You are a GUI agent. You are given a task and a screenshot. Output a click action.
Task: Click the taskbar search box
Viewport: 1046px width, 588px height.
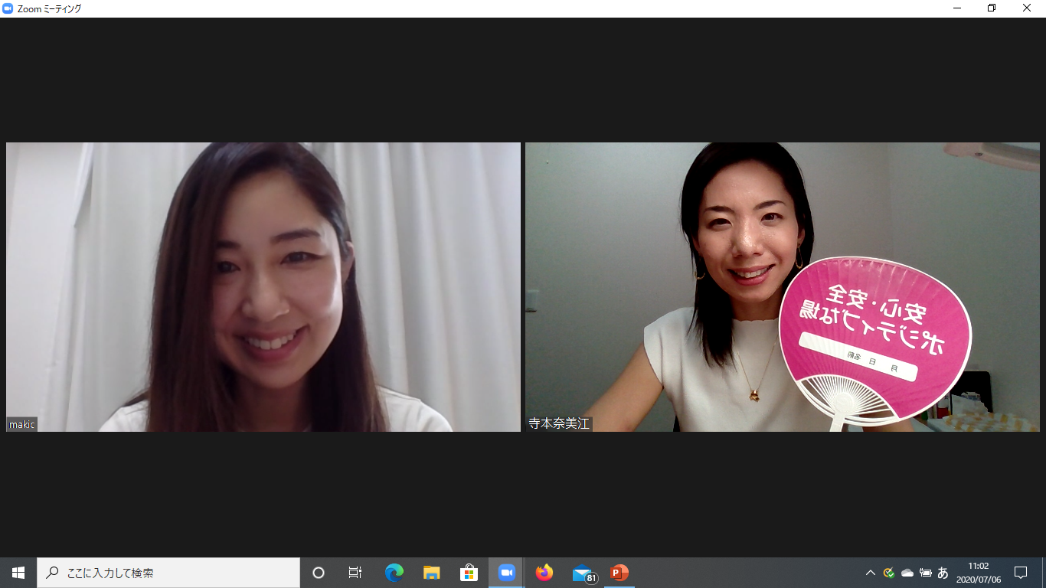pos(168,573)
